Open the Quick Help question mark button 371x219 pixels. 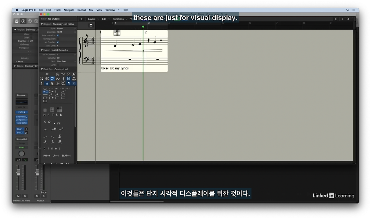tap(29, 21)
